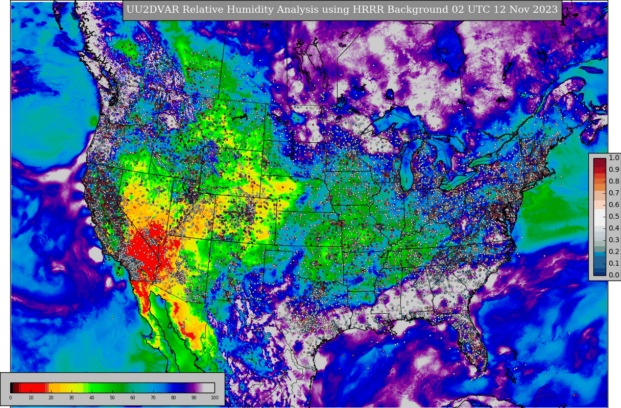Click the 0.0 label on the right colorbar

point(614,275)
